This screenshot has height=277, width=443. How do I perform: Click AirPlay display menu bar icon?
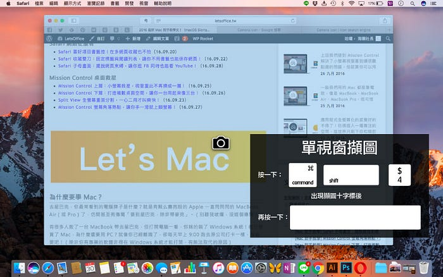tap(361, 3)
